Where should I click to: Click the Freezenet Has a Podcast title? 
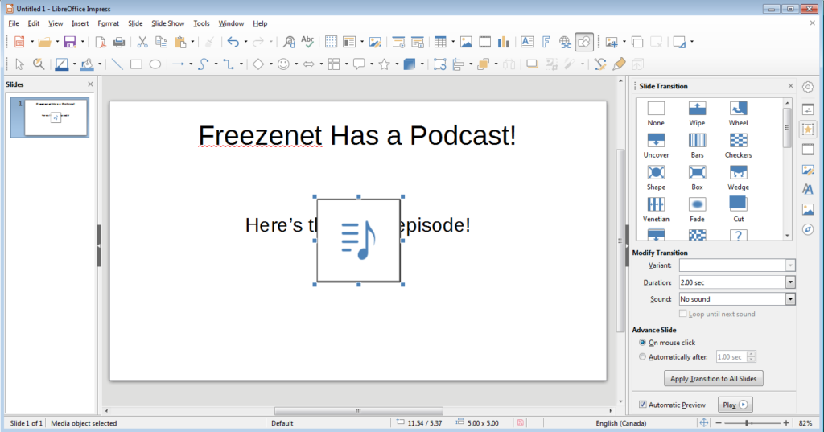pos(357,136)
